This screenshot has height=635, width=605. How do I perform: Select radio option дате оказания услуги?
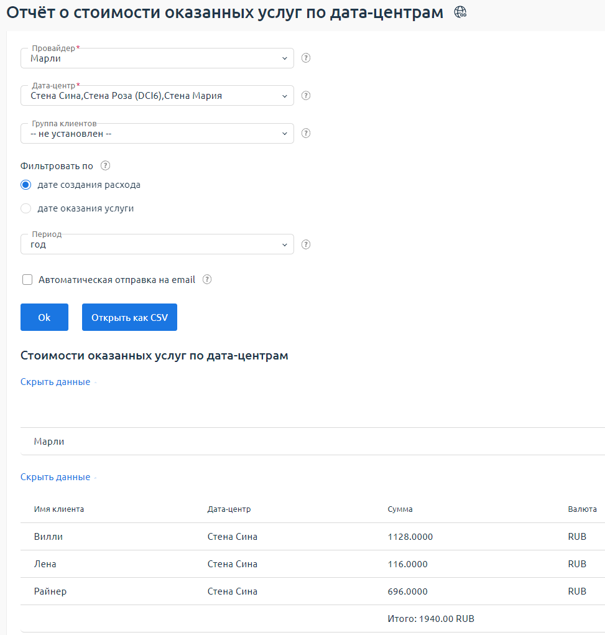26,208
